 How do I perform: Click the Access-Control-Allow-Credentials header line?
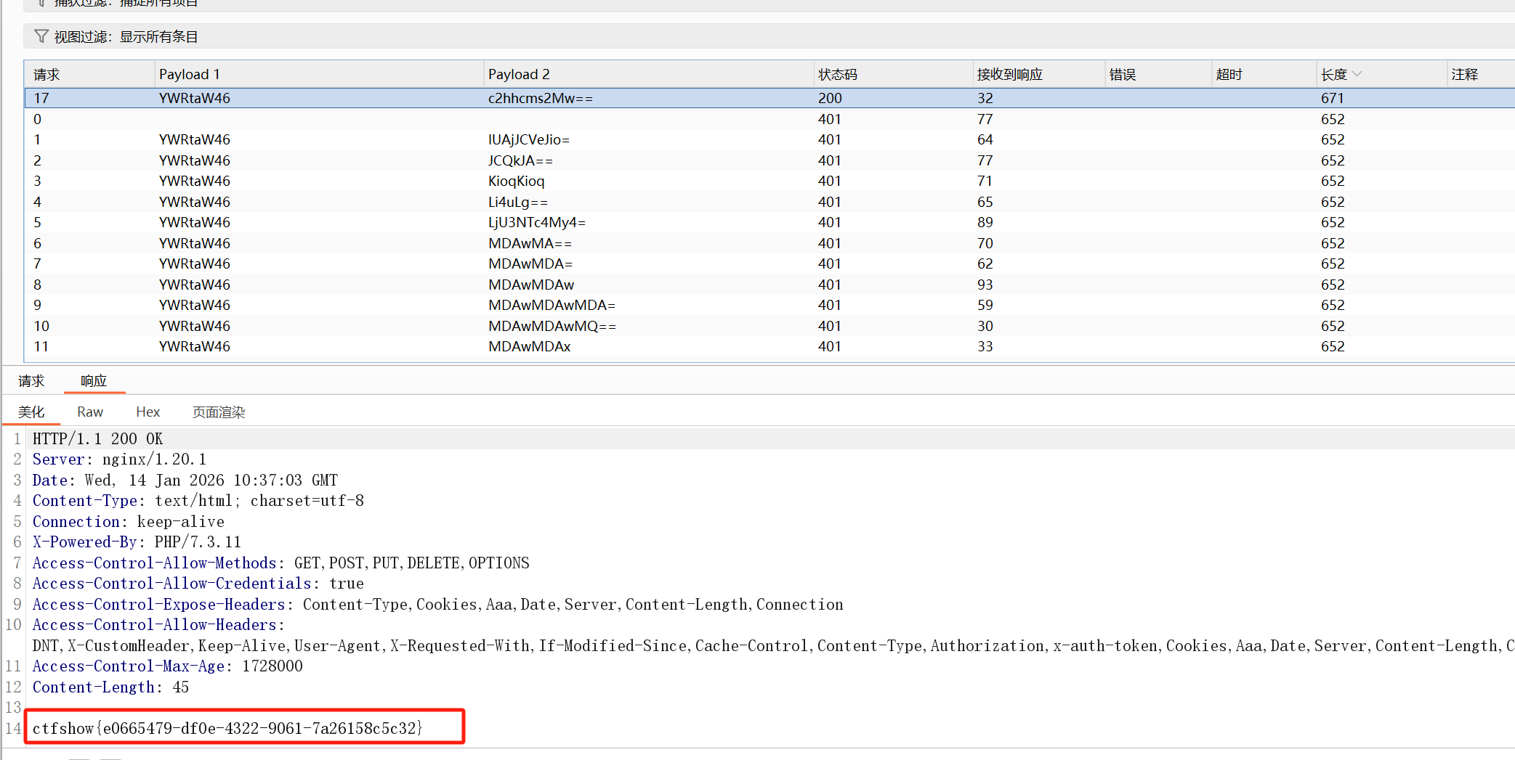tap(198, 584)
